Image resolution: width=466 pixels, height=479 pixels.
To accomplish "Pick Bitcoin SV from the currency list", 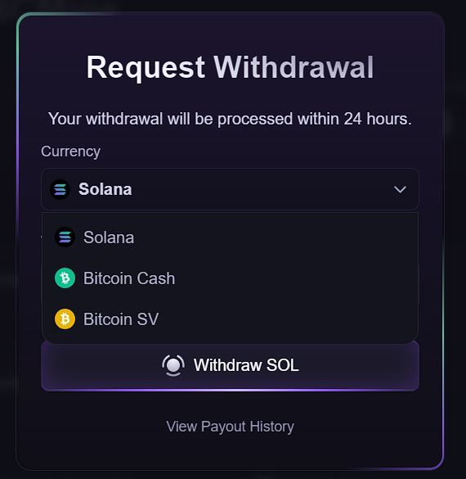I will tap(230, 319).
